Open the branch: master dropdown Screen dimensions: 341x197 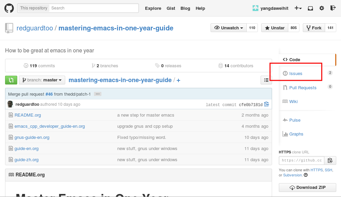[42, 80]
